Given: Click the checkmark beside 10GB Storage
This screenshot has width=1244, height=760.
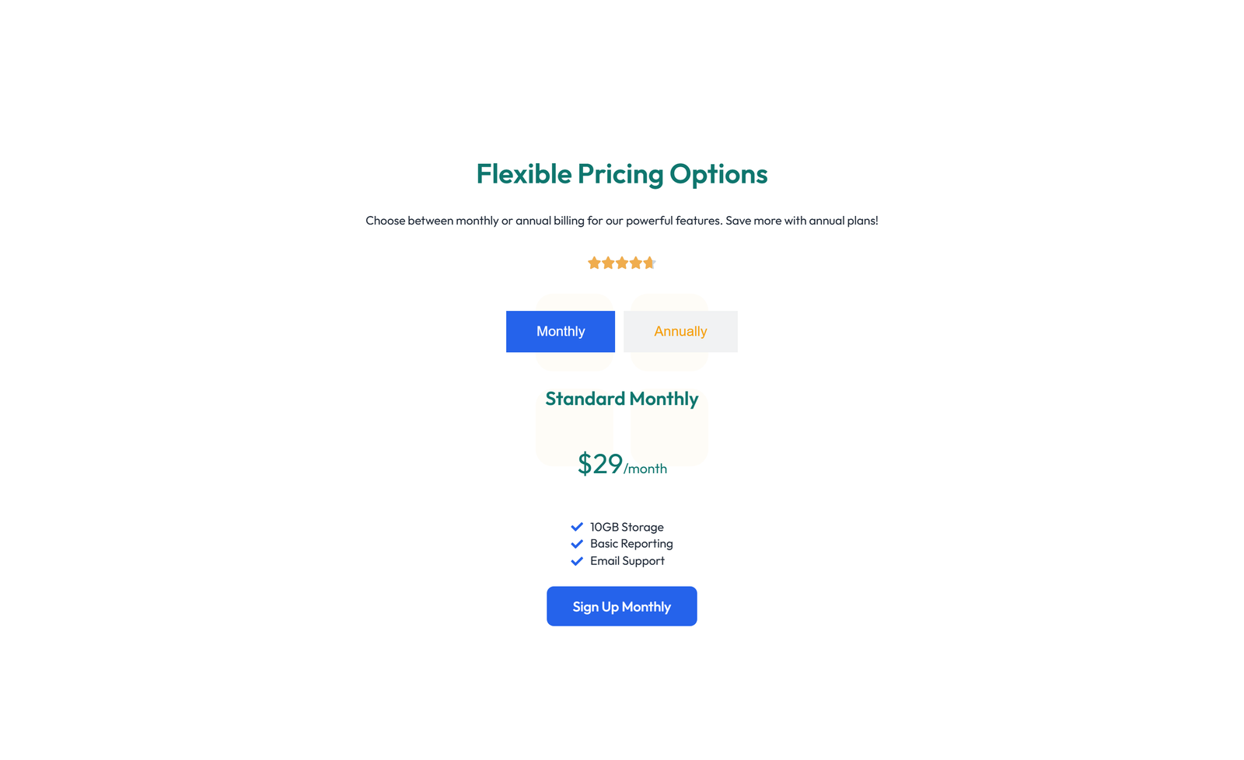Looking at the screenshot, I should click(577, 526).
